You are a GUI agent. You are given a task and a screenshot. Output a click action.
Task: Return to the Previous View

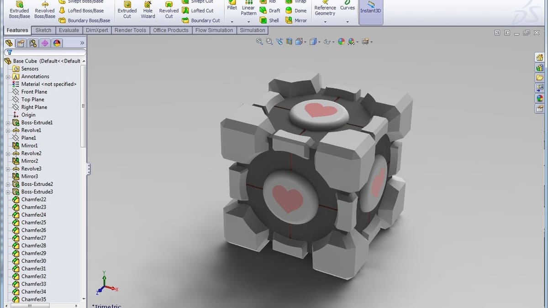pos(279,42)
